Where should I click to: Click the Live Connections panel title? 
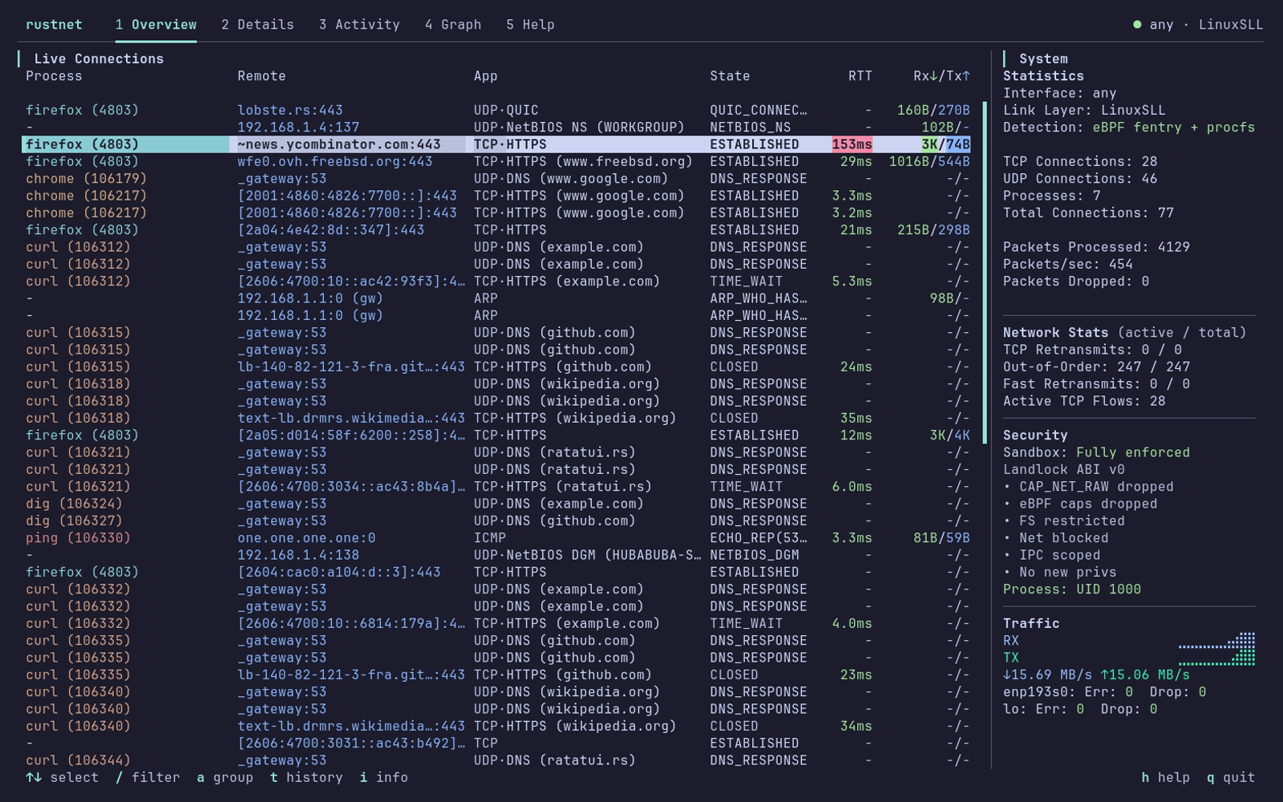pyautogui.click(x=99, y=59)
